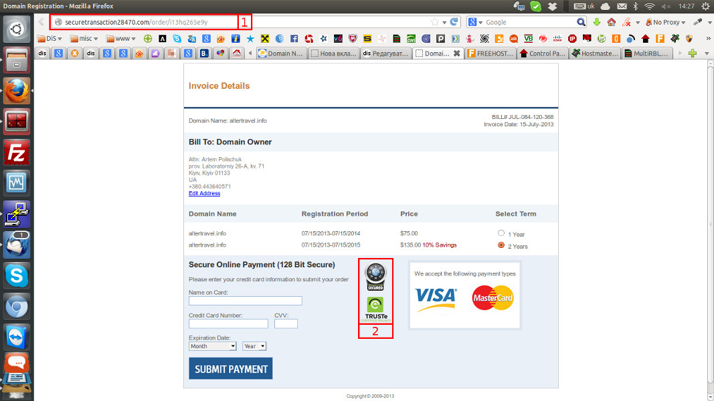This screenshot has width=714, height=401.
Task: Open the Downloads green arrow icon
Action: click(x=596, y=22)
